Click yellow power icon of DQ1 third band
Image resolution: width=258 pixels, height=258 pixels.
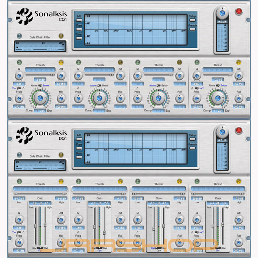click(x=179, y=181)
